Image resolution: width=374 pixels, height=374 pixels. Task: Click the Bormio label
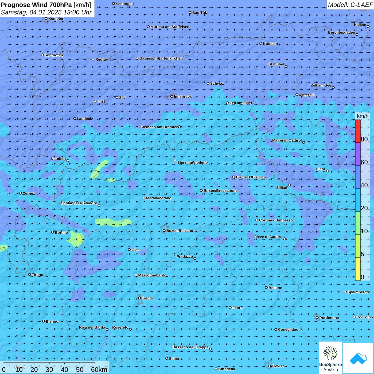point(61,232)
